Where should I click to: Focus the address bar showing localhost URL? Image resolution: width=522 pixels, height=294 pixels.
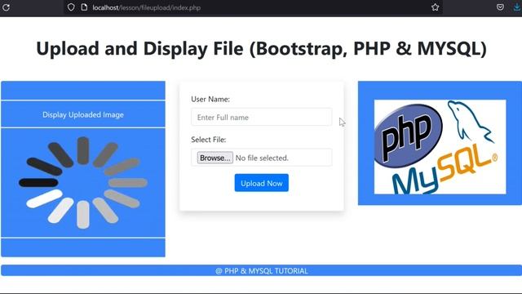[x=253, y=7]
